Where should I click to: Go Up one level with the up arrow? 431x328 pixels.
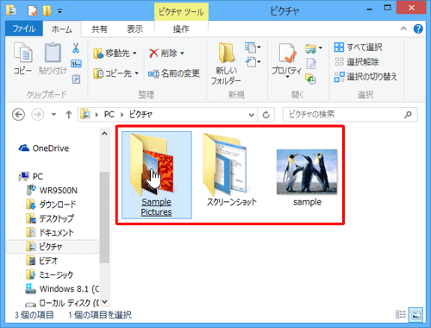point(69,115)
